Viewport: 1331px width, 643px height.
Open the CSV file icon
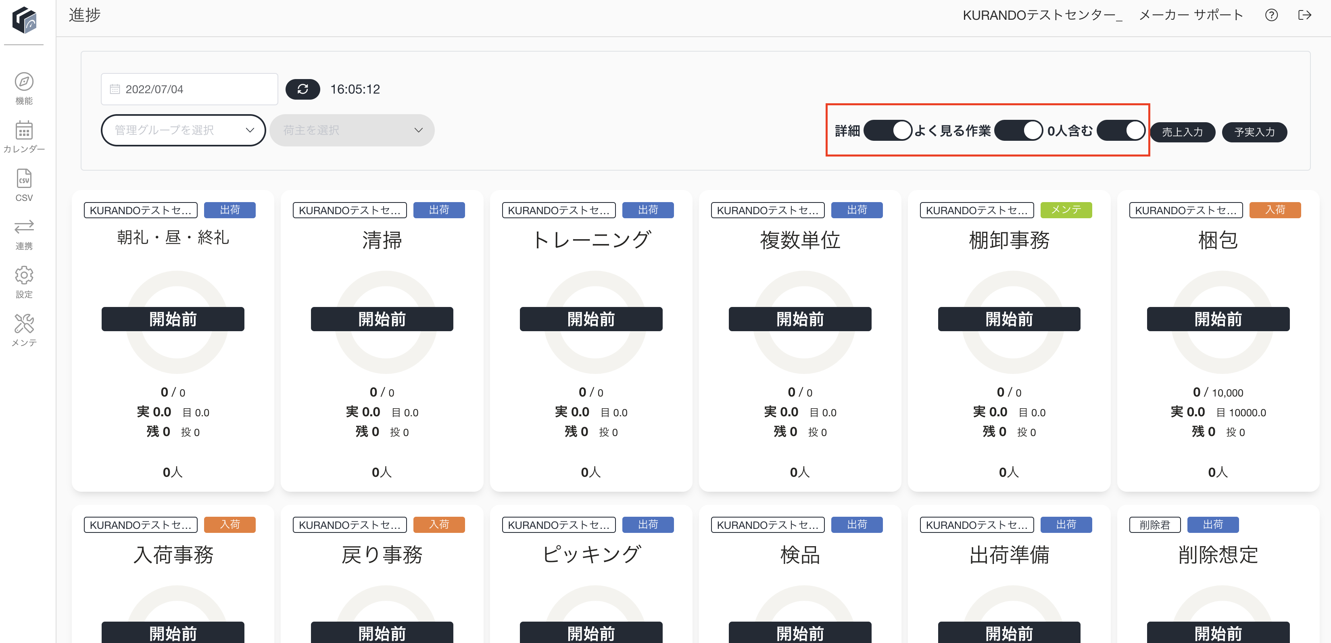[24, 178]
